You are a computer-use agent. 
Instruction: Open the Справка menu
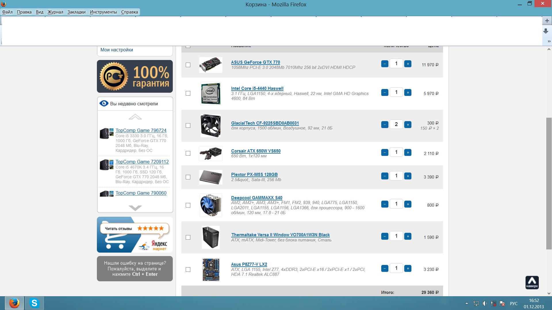129,12
